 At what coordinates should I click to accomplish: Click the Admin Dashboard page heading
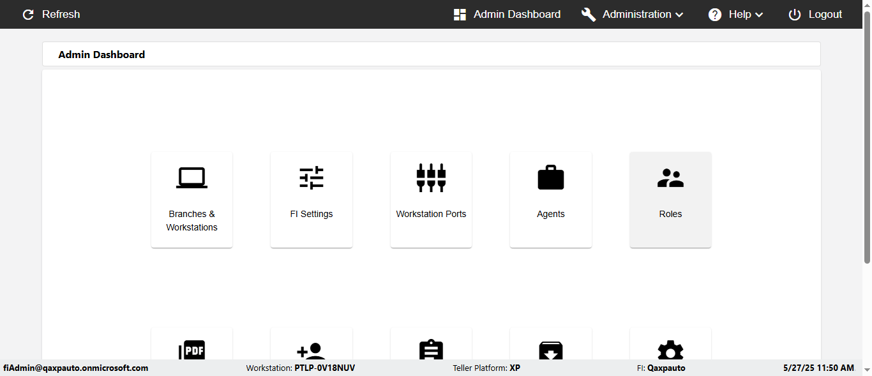coord(101,54)
